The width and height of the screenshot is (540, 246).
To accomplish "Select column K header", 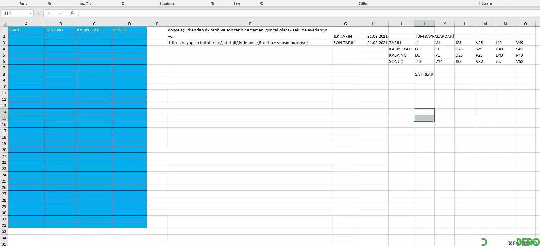I will click(x=444, y=24).
